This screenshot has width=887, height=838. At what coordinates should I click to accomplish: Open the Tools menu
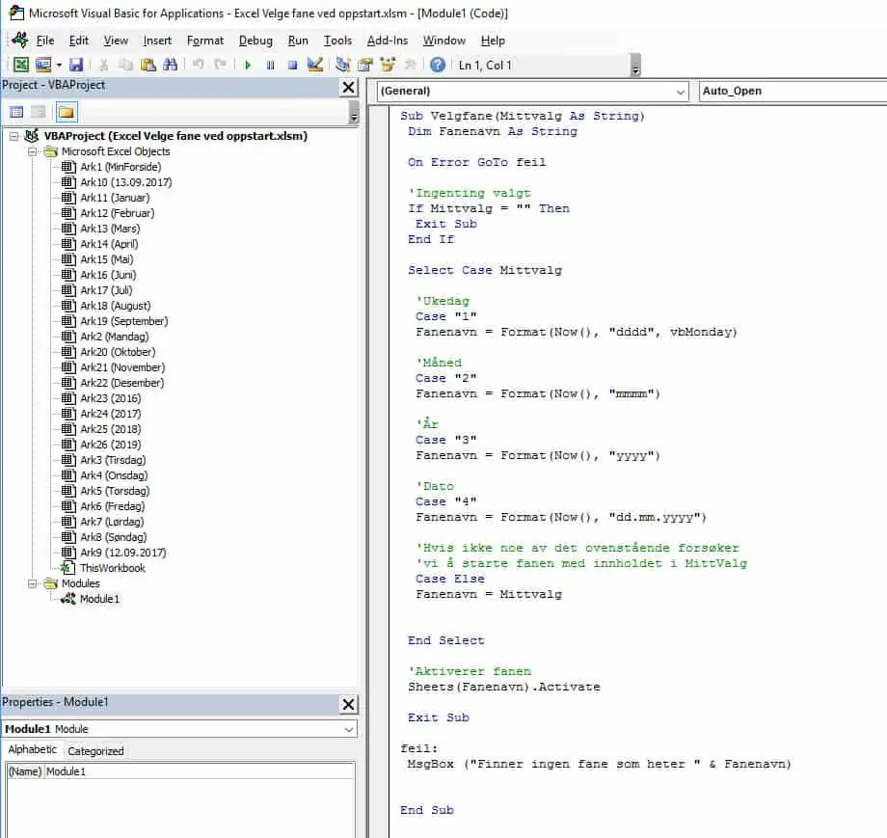tap(337, 41)
